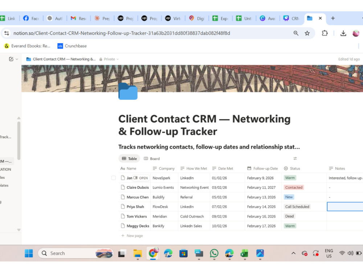Open Excel from the taskbar
Screen dimensions: 363x272
pos(244,253)
